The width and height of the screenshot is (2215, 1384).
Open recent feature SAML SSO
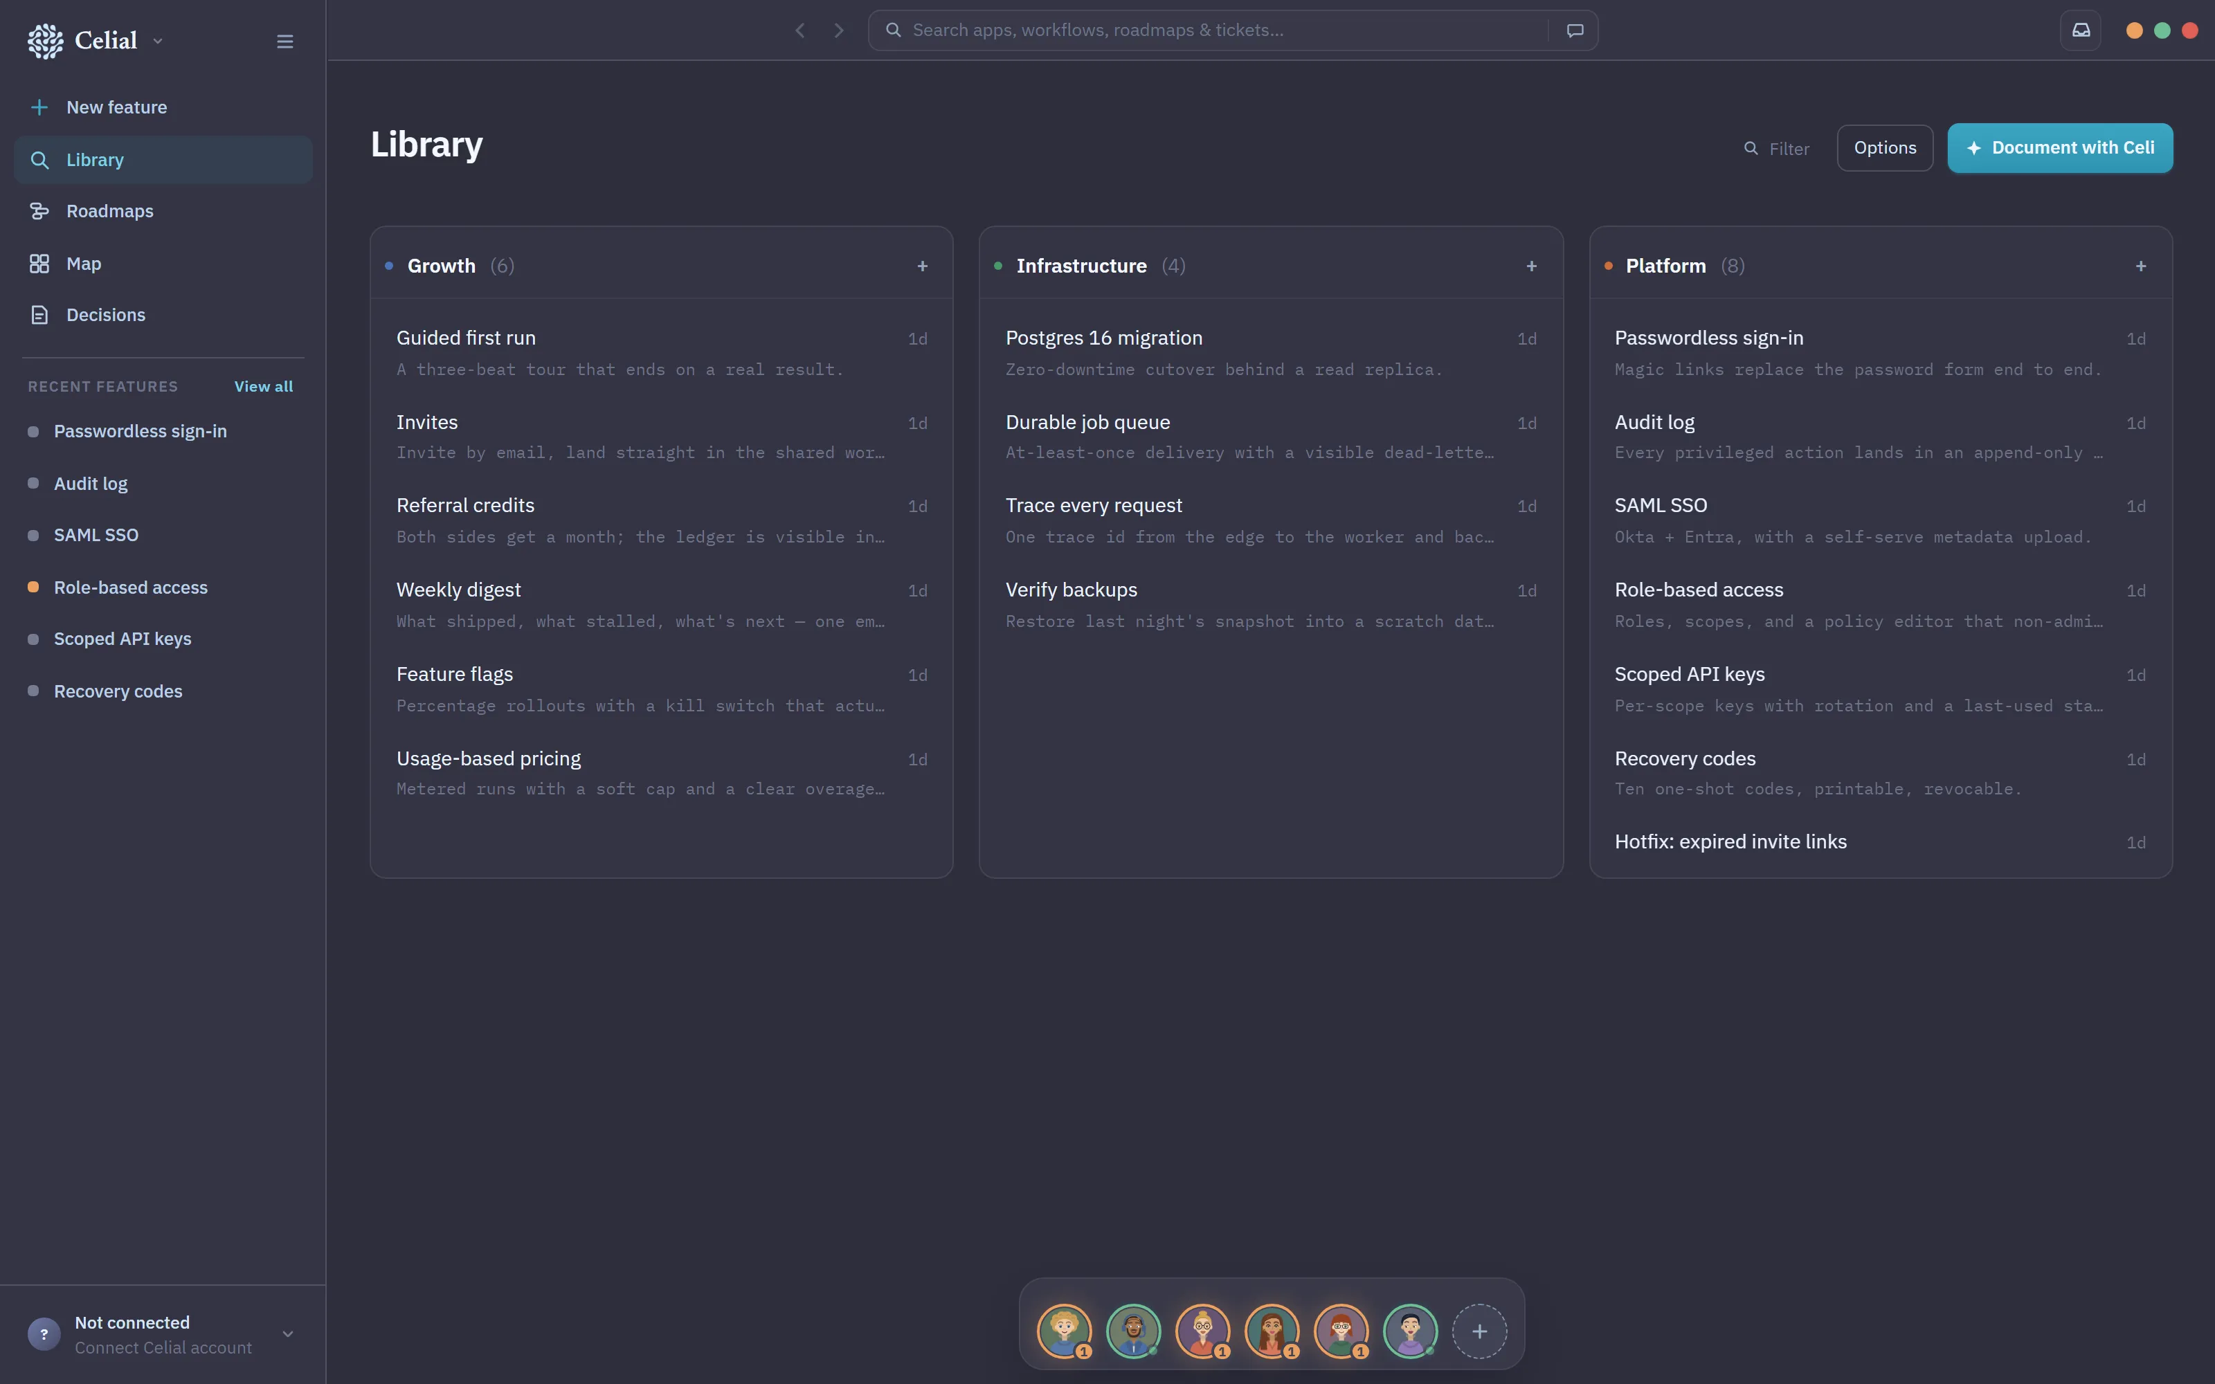click(163, 534)
